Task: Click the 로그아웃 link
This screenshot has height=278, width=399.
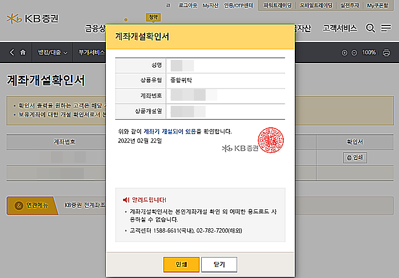Action: click(188, 6)
